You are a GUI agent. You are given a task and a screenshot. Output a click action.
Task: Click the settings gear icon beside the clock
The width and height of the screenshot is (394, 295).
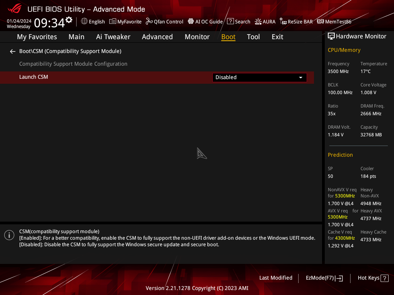[x=69, y=20]
